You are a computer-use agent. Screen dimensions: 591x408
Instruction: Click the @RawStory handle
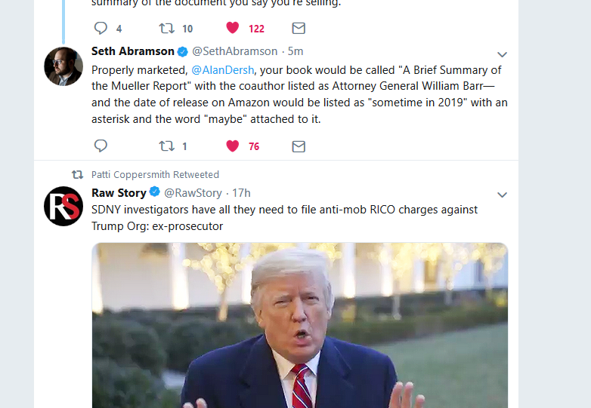click(x=193, y=193)
